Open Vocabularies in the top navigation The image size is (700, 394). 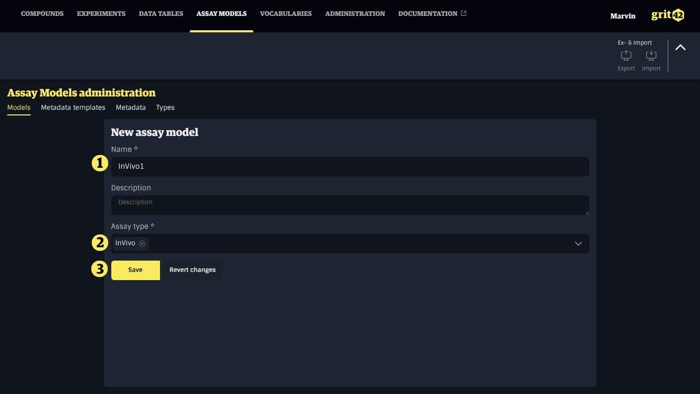[286, 14]
